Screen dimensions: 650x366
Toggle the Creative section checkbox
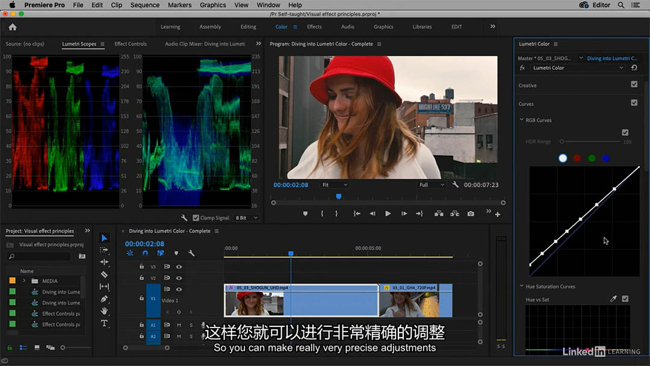[x=634, y=84]
